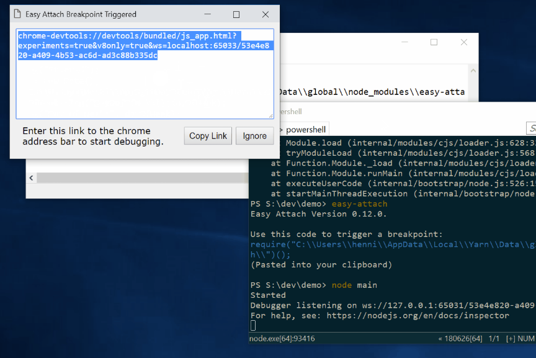
Task: Click the scroll-up arrow in the background window
Action: point(473,71)
